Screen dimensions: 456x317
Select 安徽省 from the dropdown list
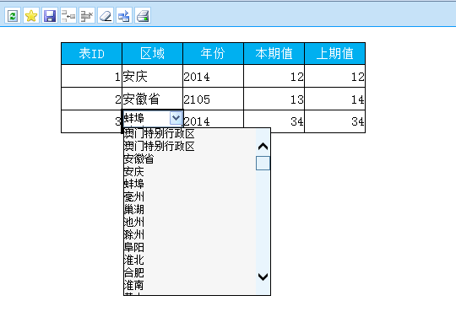pyautogui.click(x=138, y=159)
